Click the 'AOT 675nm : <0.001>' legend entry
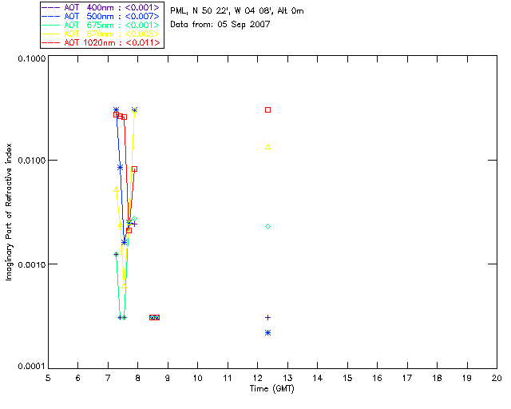The width and height of the screenshot is (511, 409). 101,25
